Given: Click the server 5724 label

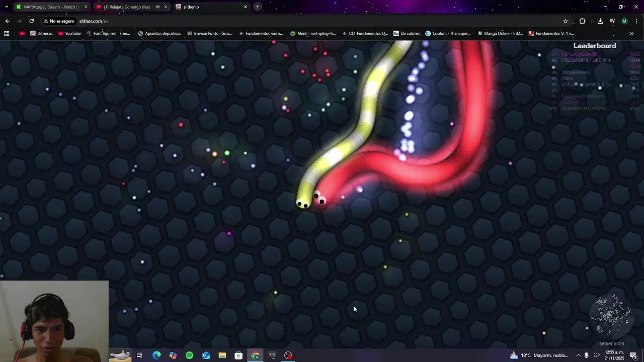Looking at the screenshot, I should coord(611,344).
